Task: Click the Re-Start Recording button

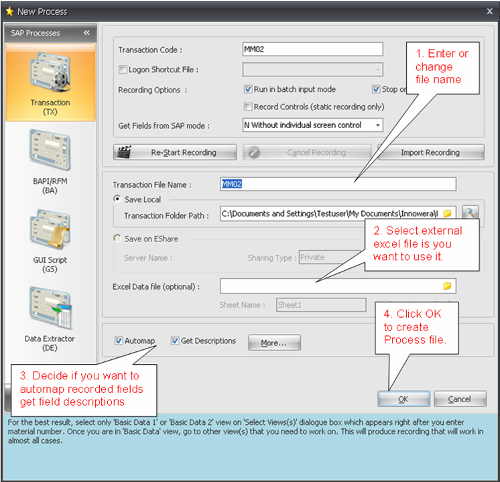Action: coord(174,152)
